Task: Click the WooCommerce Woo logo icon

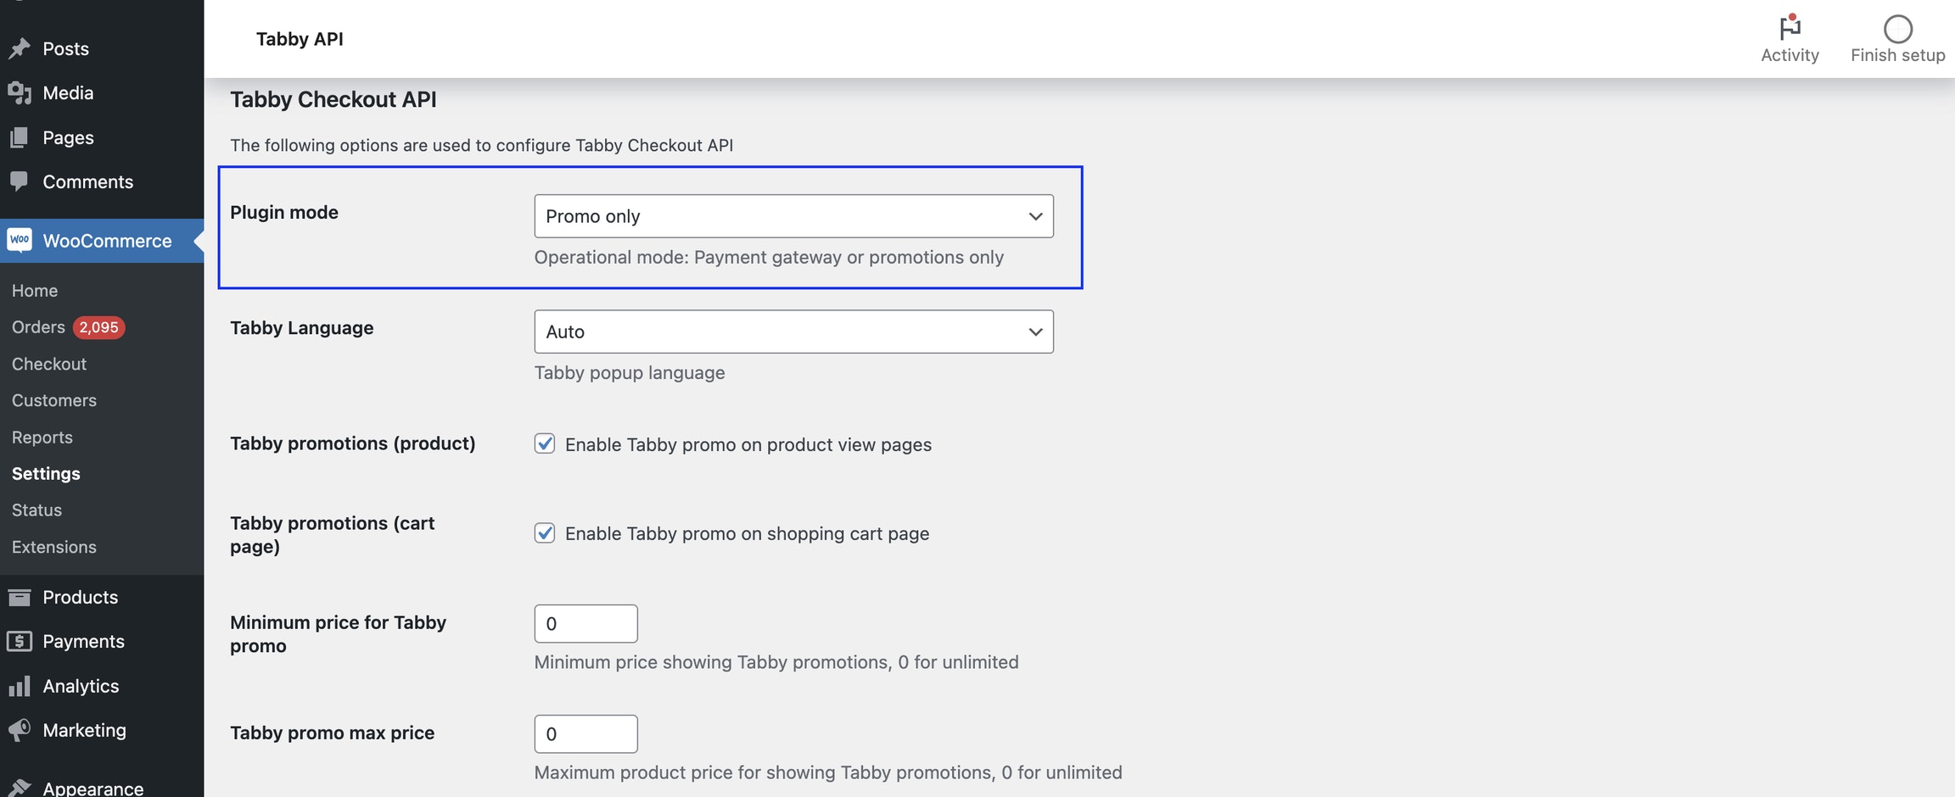Action: [20, 241]
